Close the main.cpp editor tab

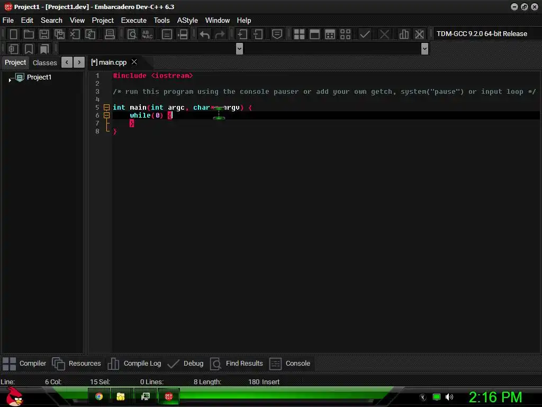click(x=134, y=62)
